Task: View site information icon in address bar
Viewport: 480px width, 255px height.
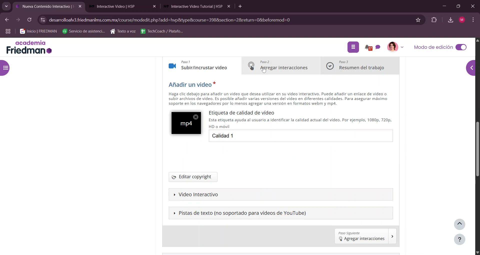Action: [x=43, y=20]
